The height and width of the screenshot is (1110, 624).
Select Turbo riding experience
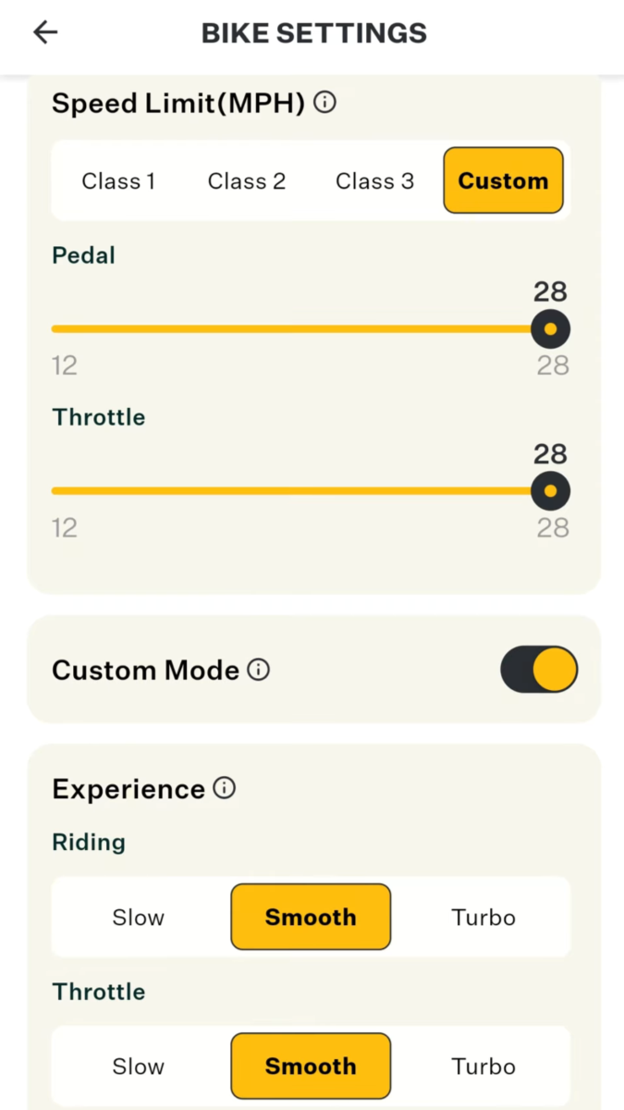[x=483, y=917]
